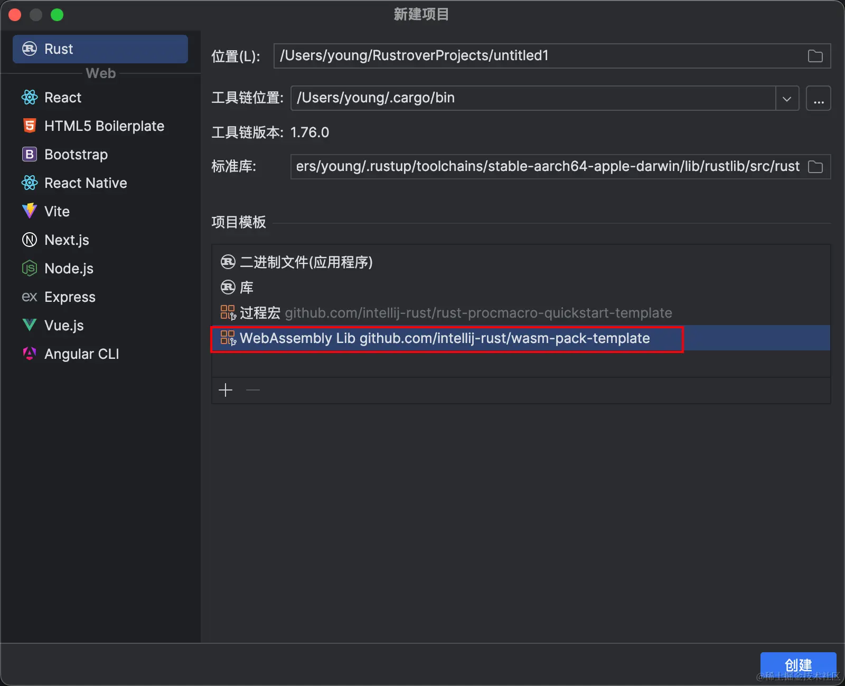Select the 过程宏 procmacro template
The height and width of the screenshot is (686, 845).
[521, 312]
